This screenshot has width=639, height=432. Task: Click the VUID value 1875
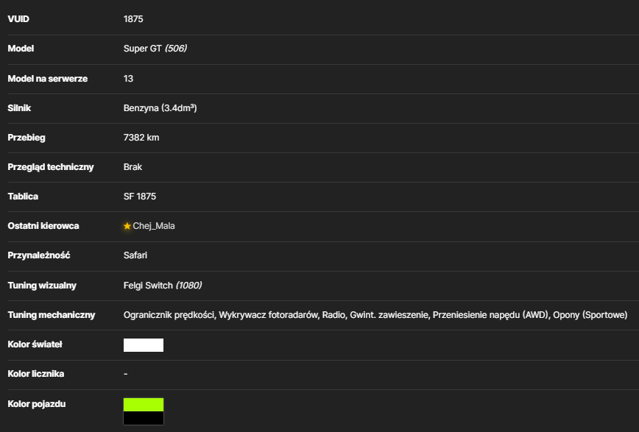click(x=133, y=19)
